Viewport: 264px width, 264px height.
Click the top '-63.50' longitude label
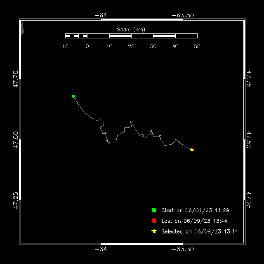coord(183,15)
